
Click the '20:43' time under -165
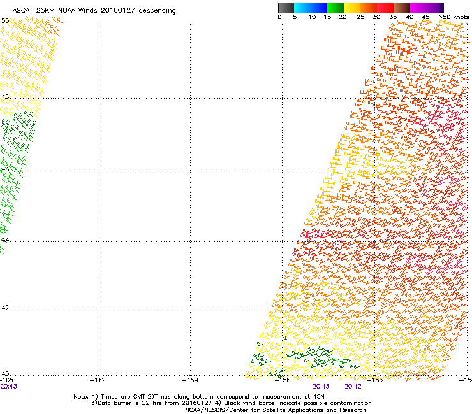tap(8, 387)
